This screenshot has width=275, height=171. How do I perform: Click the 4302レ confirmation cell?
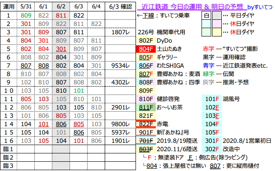pyautogui.click(x=120, y=82)
